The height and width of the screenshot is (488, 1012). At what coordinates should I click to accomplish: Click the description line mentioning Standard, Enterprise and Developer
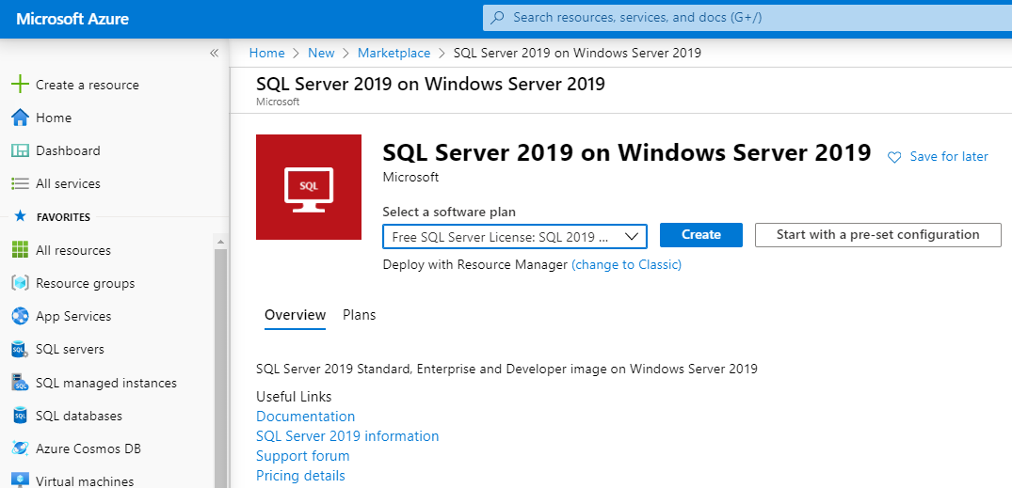(x=506, y=369)
